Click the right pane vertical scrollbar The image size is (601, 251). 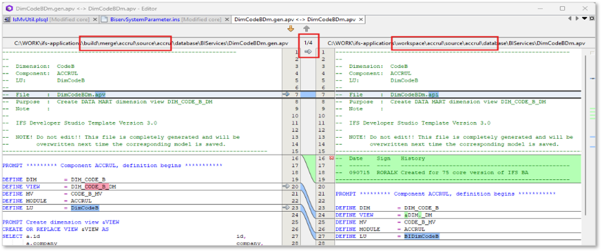585,135
